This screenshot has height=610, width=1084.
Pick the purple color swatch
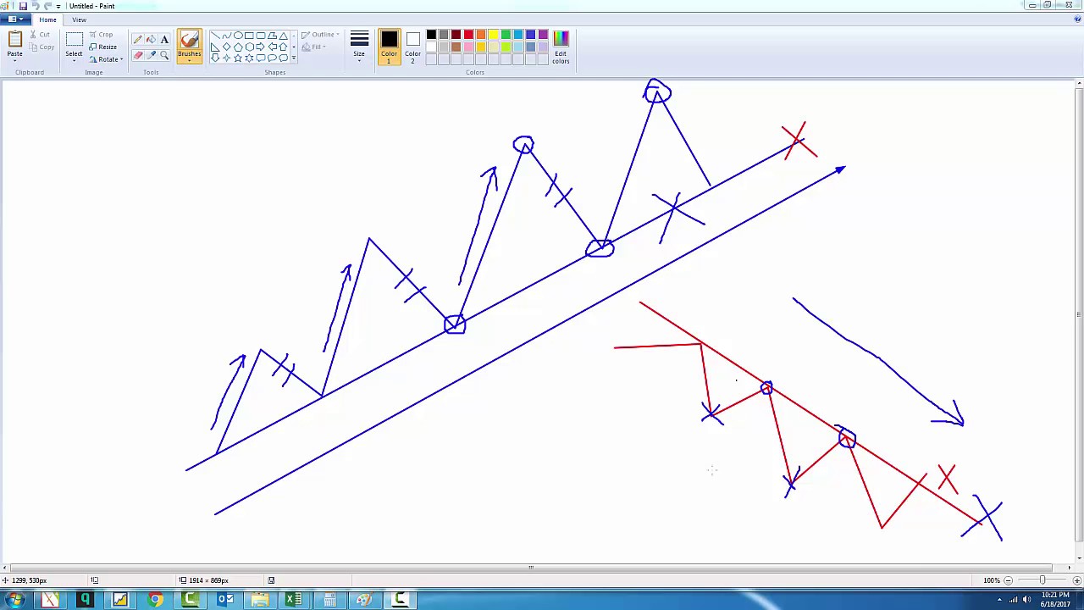tap(543, 35)
